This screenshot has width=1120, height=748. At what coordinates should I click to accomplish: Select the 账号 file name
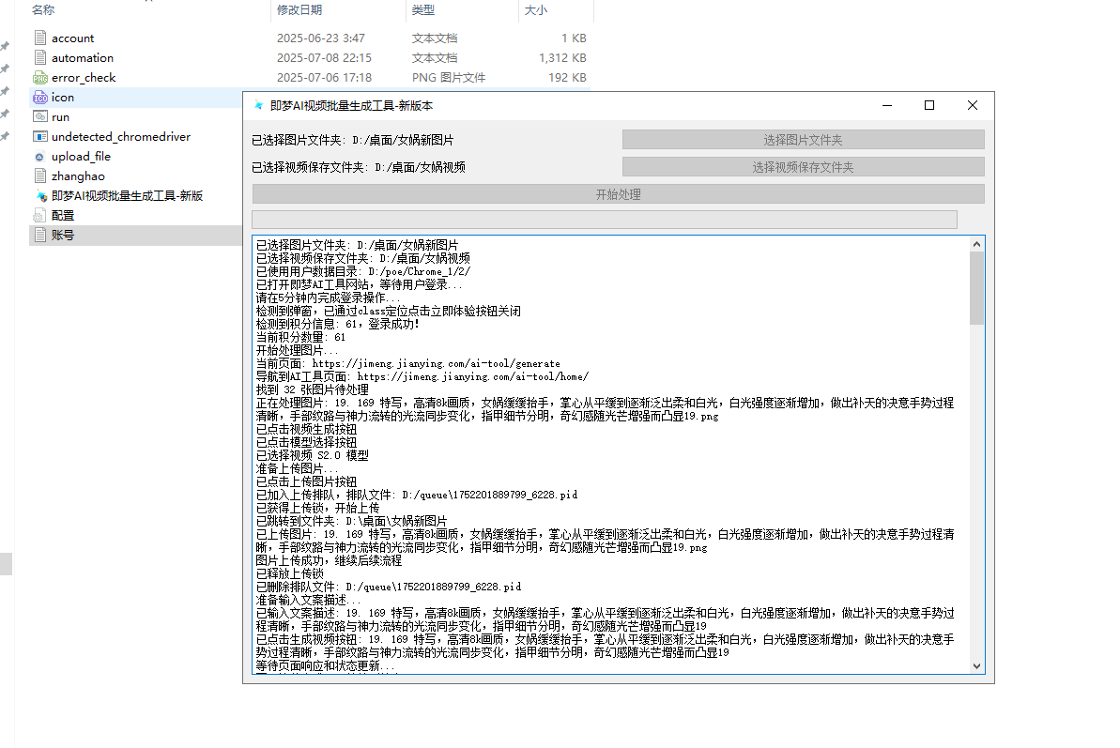63,235
